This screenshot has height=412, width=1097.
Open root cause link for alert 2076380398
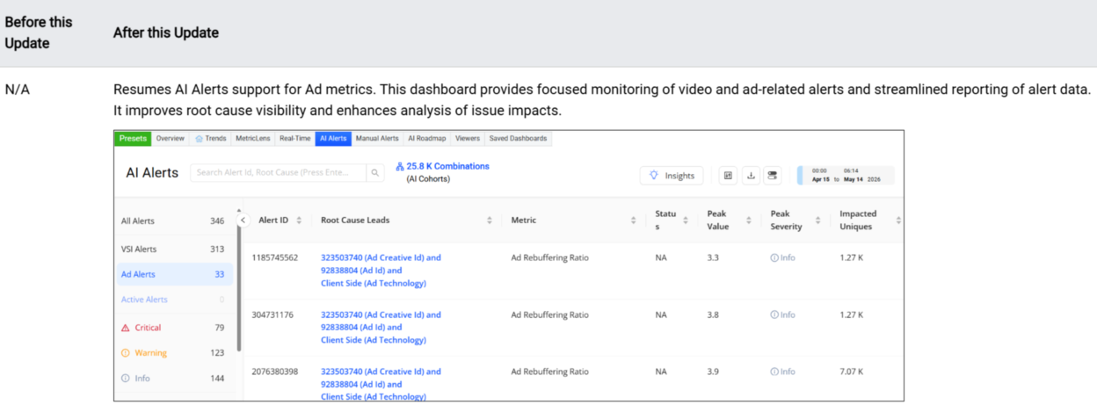coord(381,384)
